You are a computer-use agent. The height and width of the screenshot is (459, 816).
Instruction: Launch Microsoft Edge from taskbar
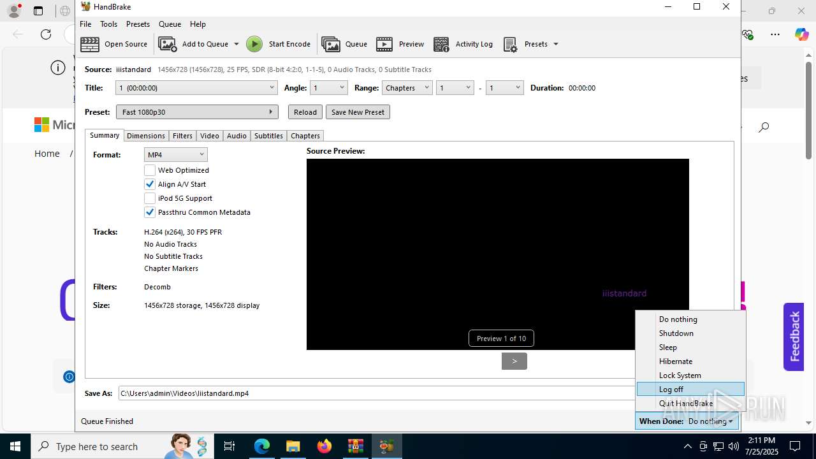pos(262,446)
